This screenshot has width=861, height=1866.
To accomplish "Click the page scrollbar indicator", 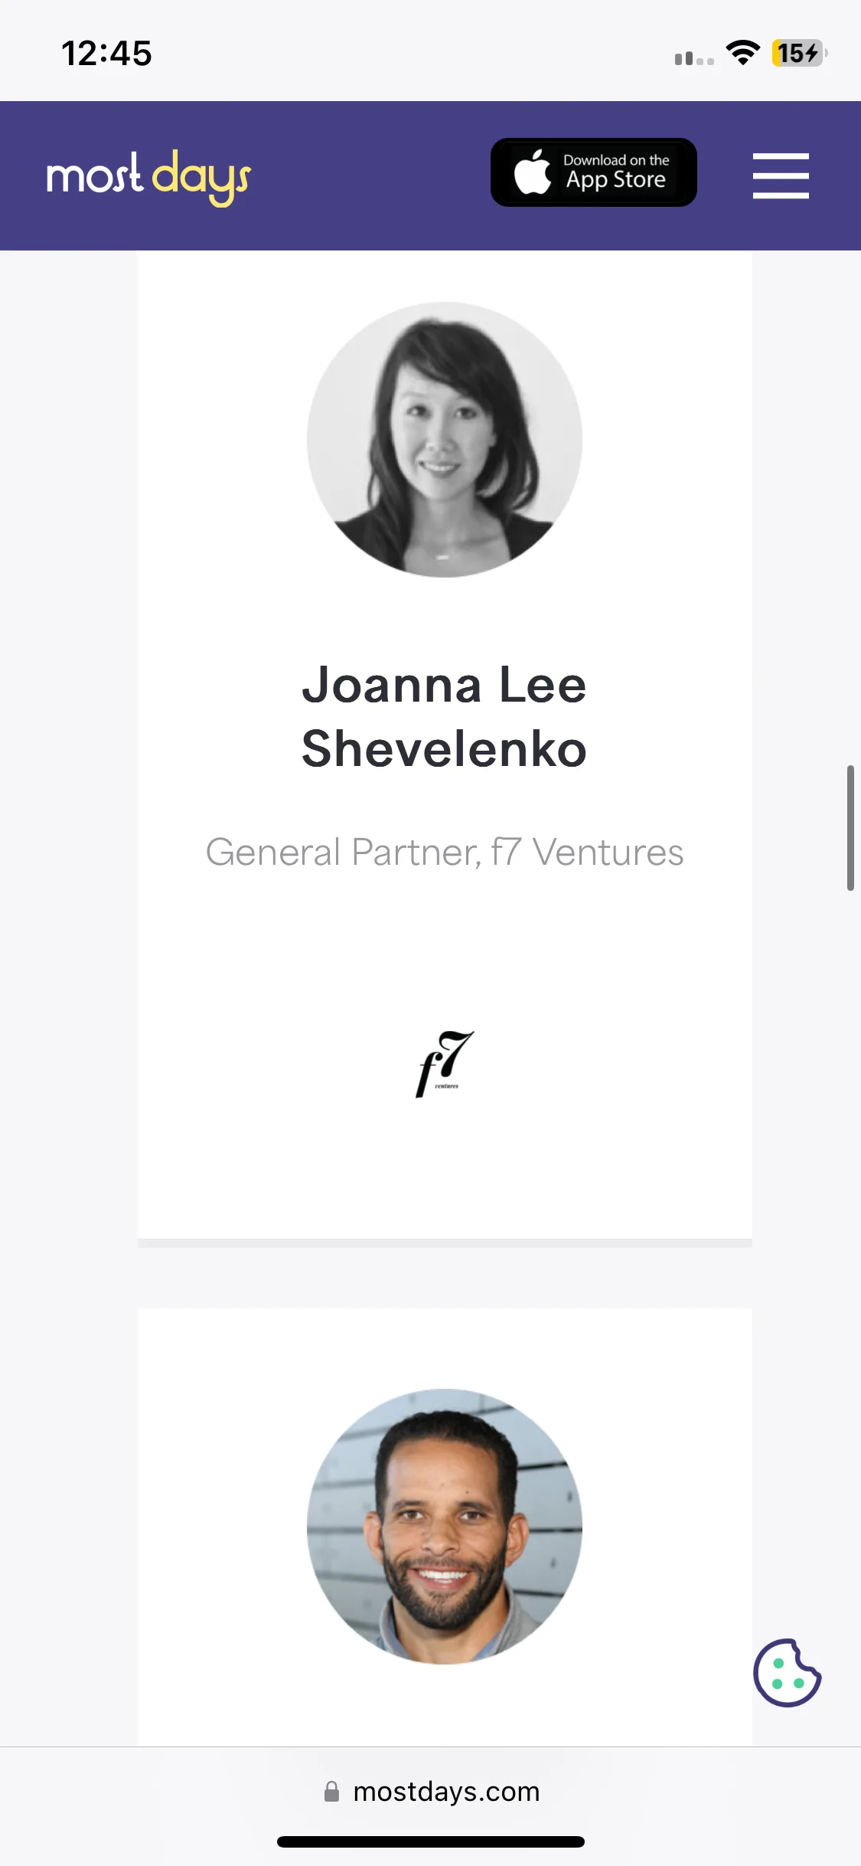I will pos(850,828).
